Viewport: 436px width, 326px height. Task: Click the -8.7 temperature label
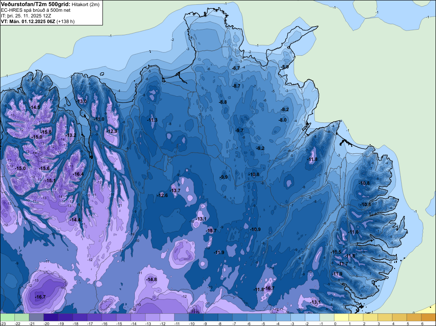coord(236,86)
